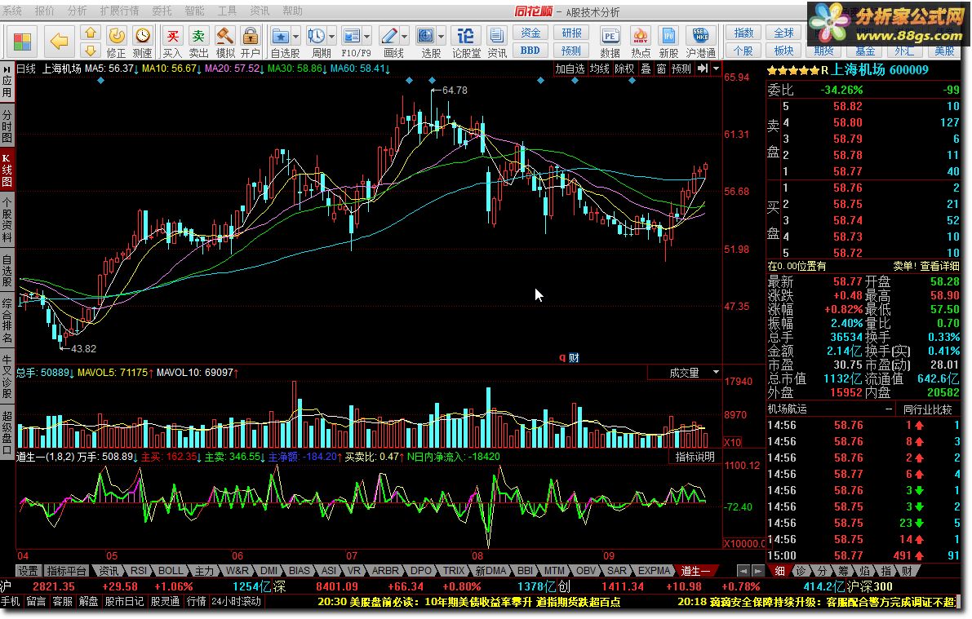Click the 修正 refresh icon
Image resolution: width=972 pixels, height=619 pixels.
click(117, 36)
